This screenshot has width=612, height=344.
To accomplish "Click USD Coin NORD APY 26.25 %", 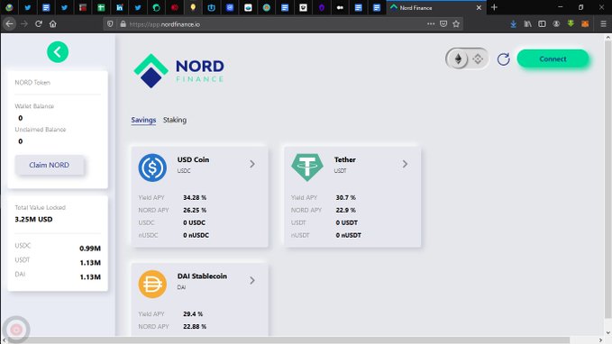I will pos(195,210).
